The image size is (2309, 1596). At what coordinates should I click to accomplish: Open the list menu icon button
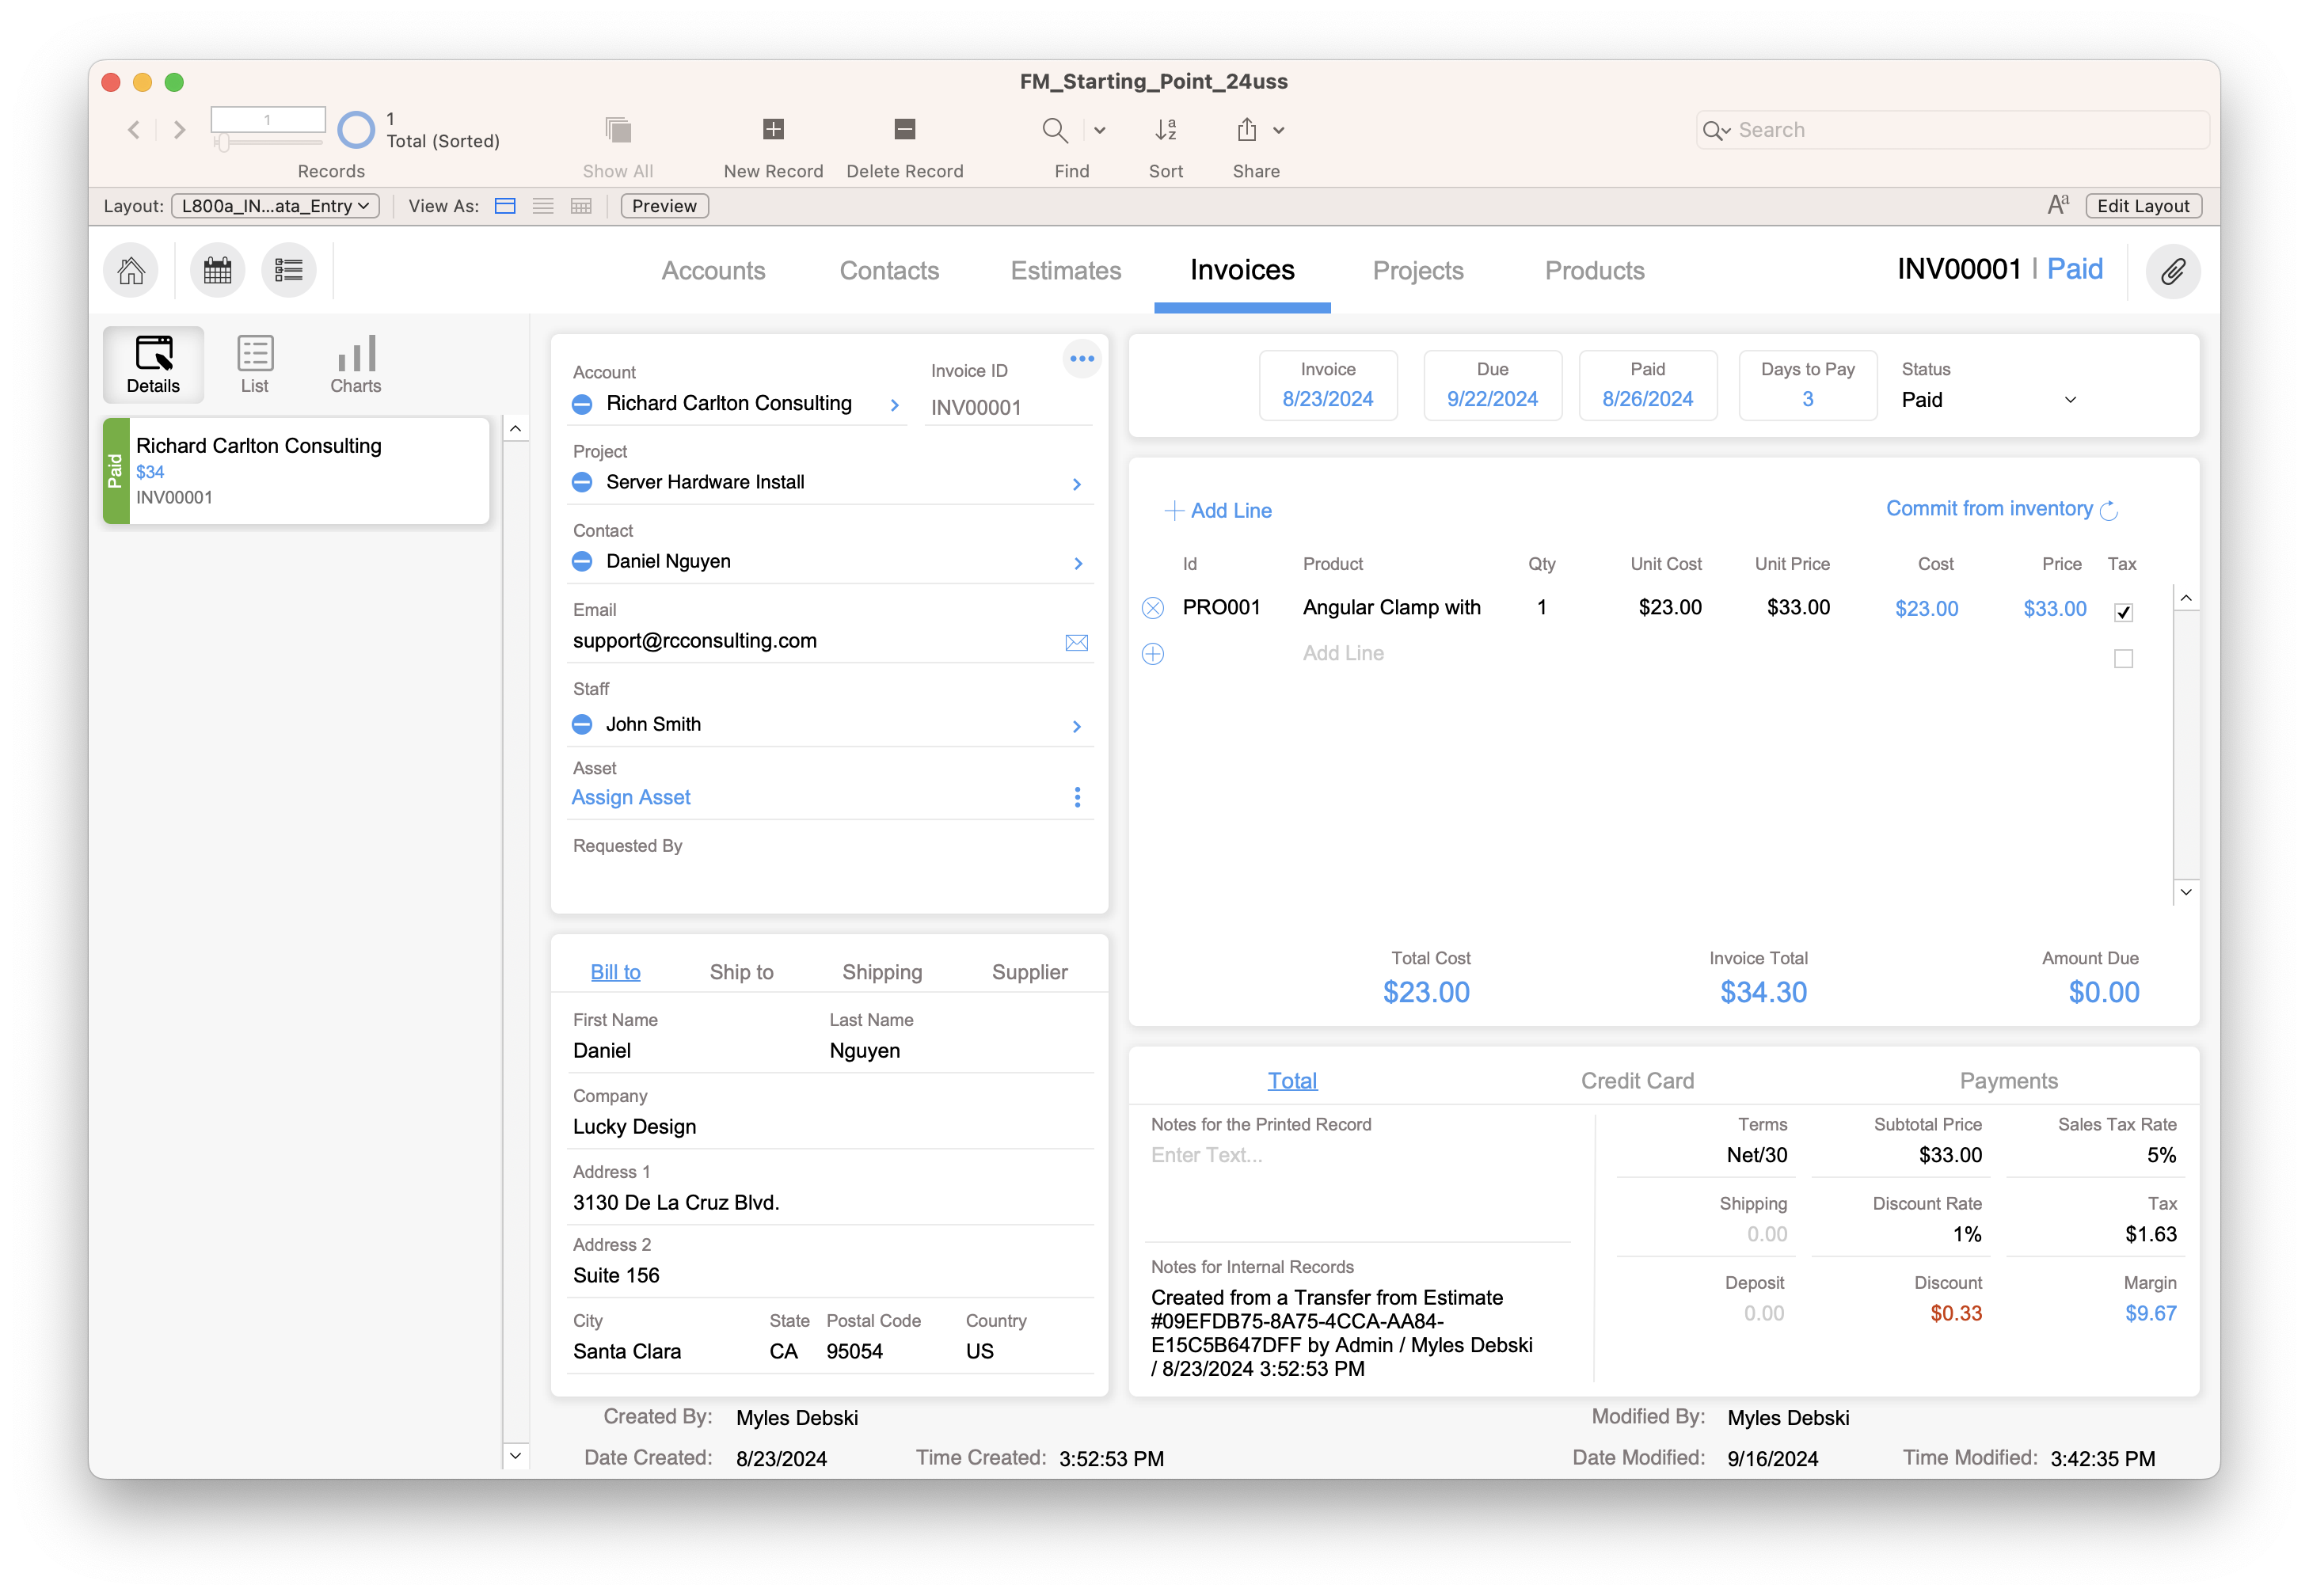289,270
